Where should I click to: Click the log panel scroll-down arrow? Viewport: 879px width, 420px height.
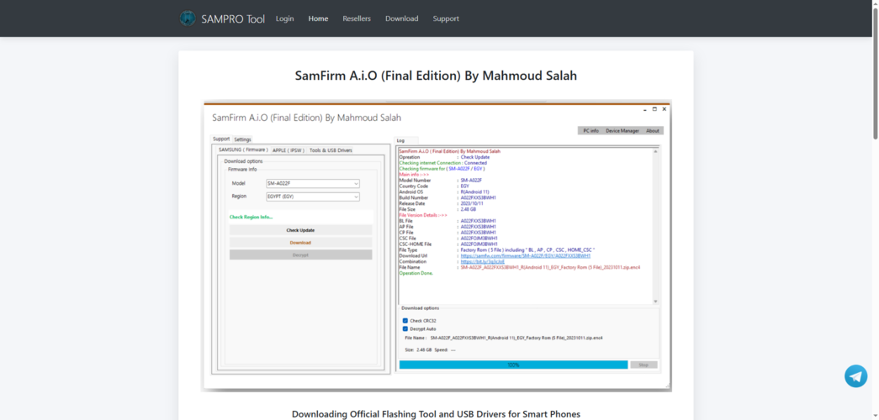[x=656, y=302]
